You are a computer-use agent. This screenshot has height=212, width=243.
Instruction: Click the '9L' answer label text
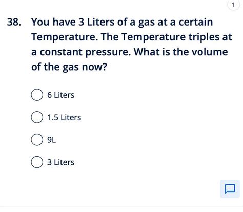coord(51,140)
